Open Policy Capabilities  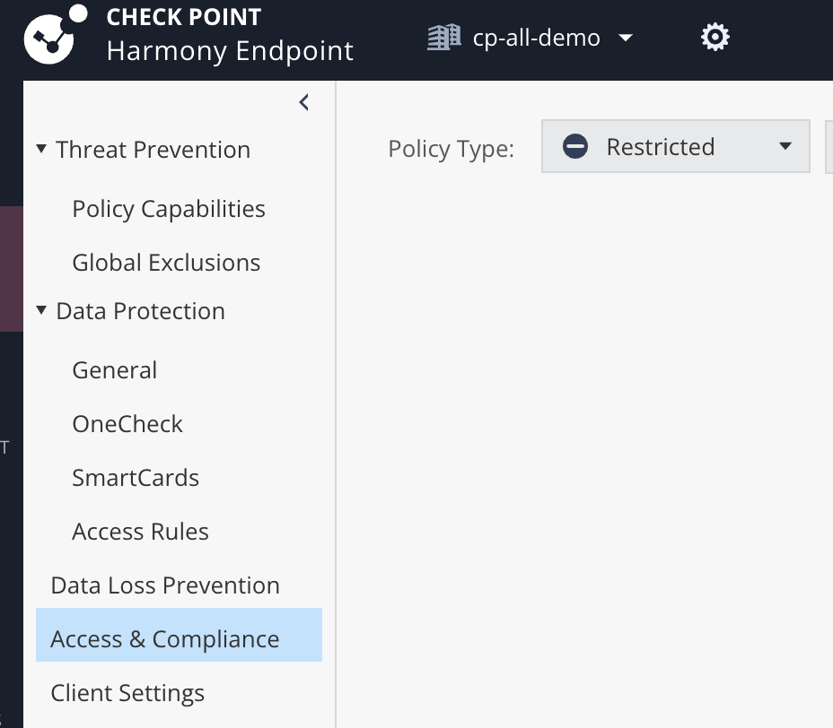point(168,208)
